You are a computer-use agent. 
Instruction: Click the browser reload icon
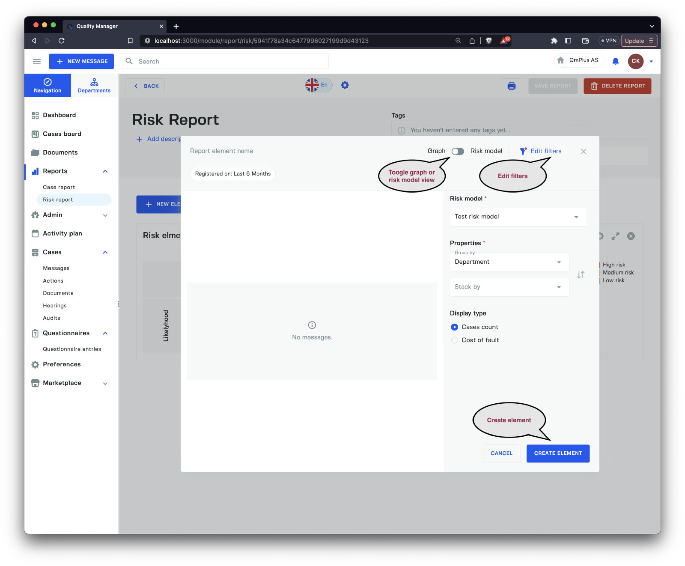[62, 41]
